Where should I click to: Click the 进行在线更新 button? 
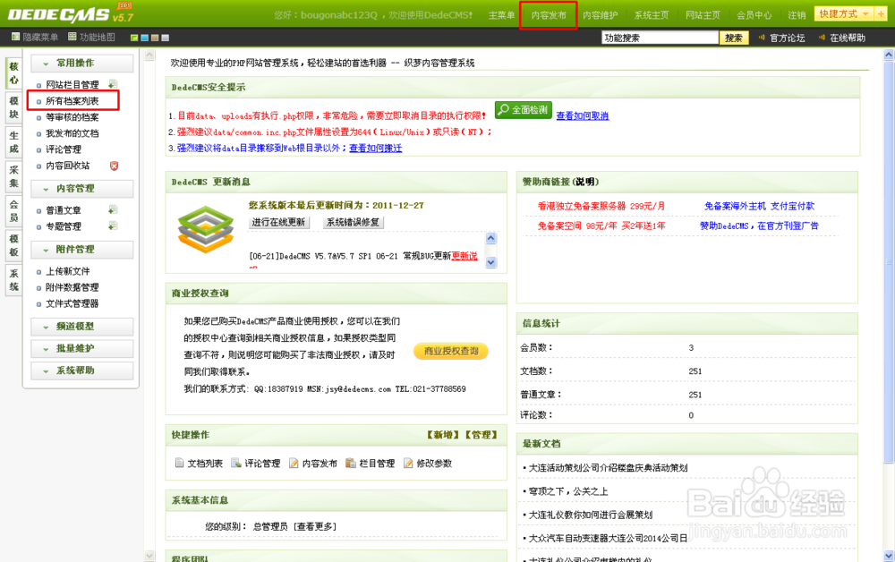[x=279, y=223]
